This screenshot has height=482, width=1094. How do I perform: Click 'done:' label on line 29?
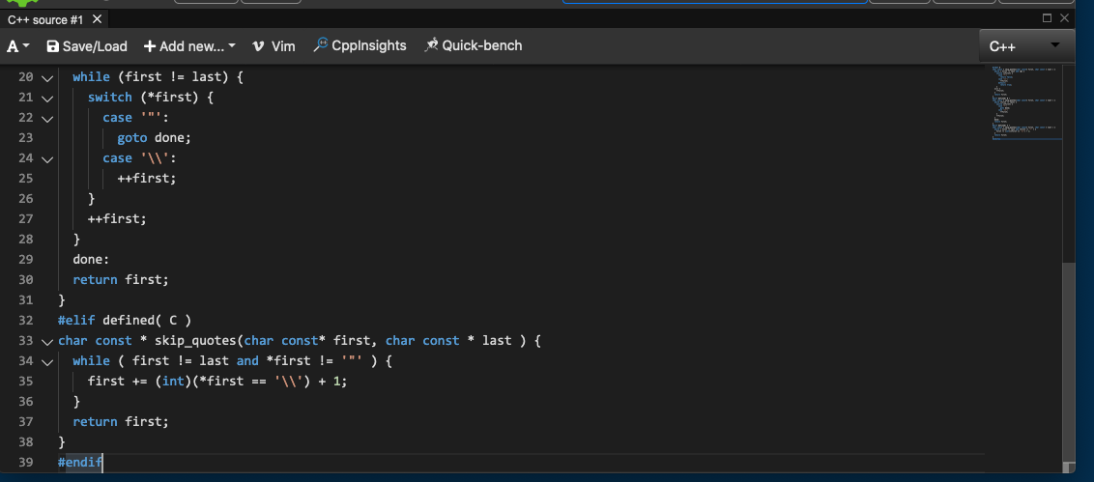(91, 260)
